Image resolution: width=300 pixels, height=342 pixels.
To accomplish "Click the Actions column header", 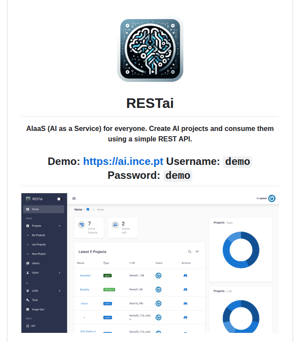I will [186, 263].
